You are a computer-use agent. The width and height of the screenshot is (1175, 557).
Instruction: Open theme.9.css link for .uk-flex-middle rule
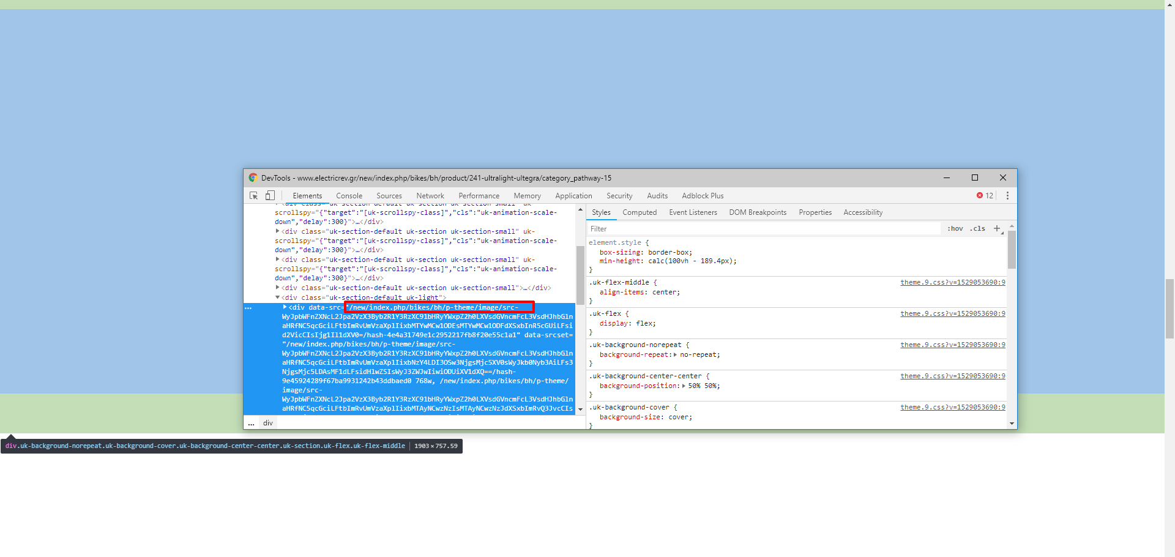(x=952, y=283)
